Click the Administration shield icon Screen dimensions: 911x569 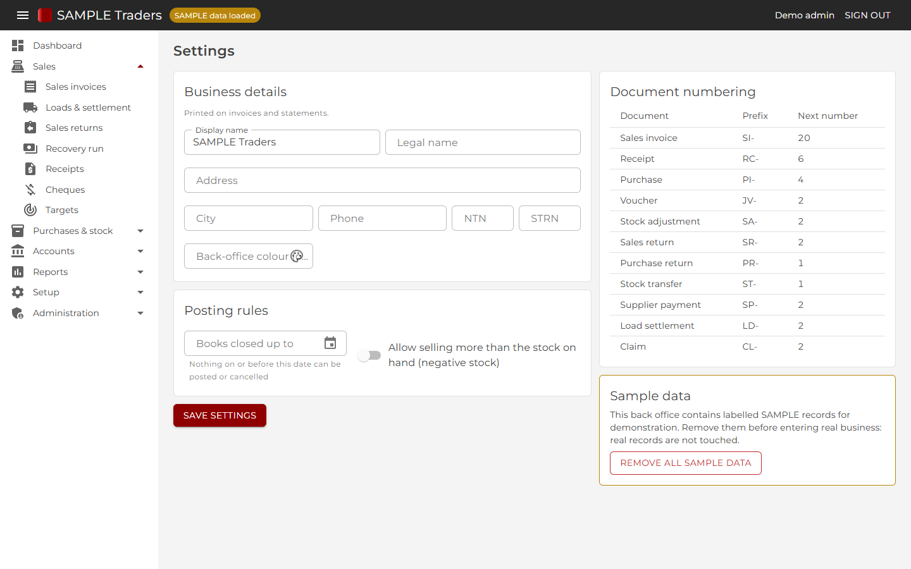point(18,313)
